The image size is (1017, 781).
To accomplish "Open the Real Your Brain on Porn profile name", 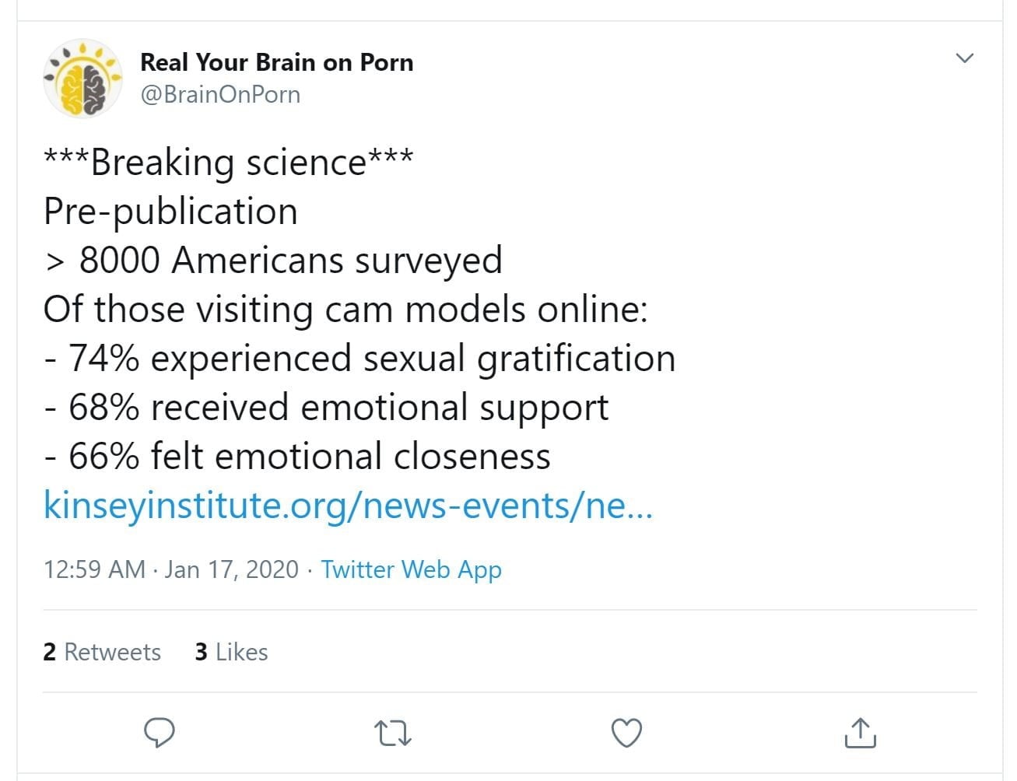I will click(276, 62).
